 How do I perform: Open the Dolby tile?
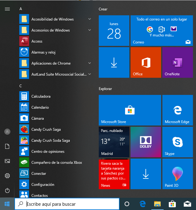(x=146, y=142)
